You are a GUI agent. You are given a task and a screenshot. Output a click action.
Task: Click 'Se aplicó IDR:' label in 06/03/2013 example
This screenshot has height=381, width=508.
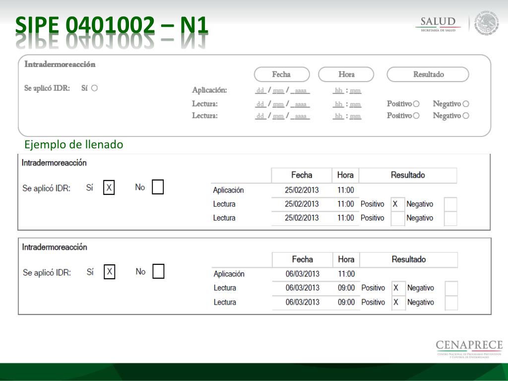(x=47, y=273)
